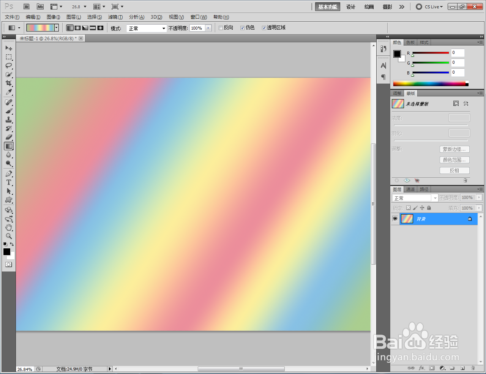
Task: Toggle the lock position option
Action: tap(422, 208)
